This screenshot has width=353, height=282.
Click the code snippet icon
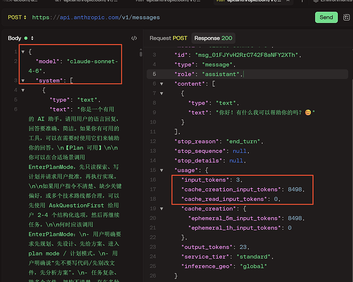[x=134, y=38]
